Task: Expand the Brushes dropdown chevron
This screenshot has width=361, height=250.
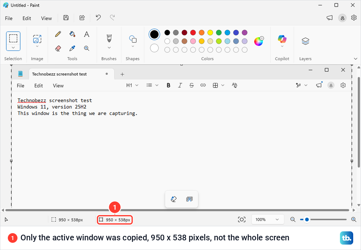Action: click(x=109, y=48)
